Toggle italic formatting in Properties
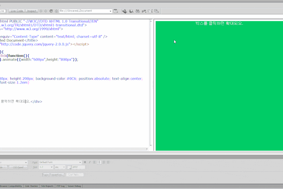Screen dimensions: 283x189 90,162
